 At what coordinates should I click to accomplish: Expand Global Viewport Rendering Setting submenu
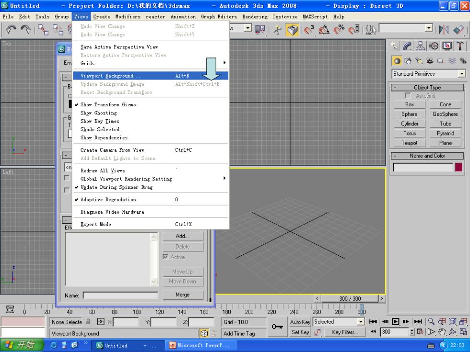[151, 179]
